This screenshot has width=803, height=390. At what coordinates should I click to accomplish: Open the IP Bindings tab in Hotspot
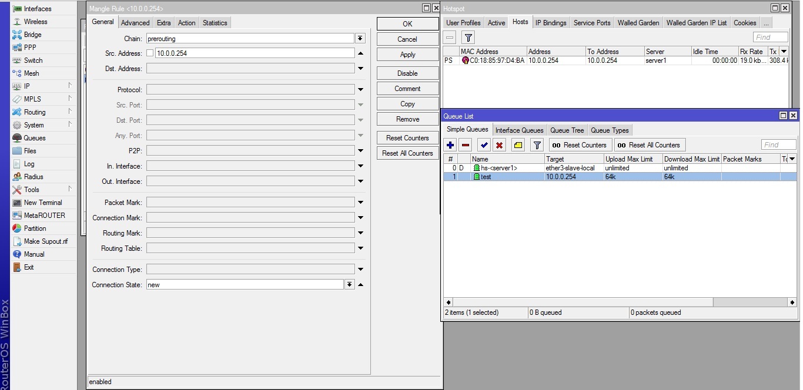coord(551,23)
